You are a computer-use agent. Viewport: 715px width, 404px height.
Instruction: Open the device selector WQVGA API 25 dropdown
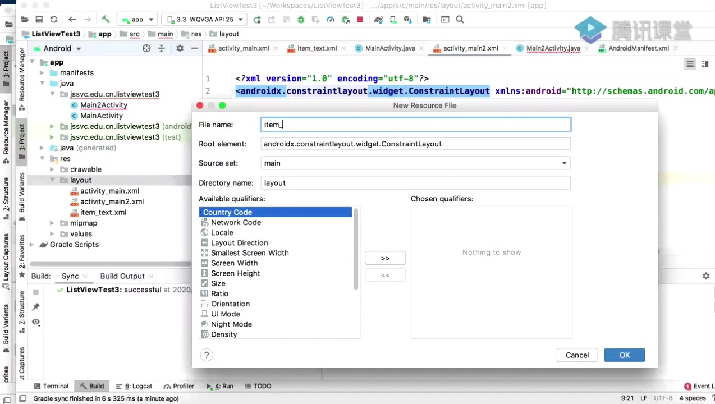point(205,19)
